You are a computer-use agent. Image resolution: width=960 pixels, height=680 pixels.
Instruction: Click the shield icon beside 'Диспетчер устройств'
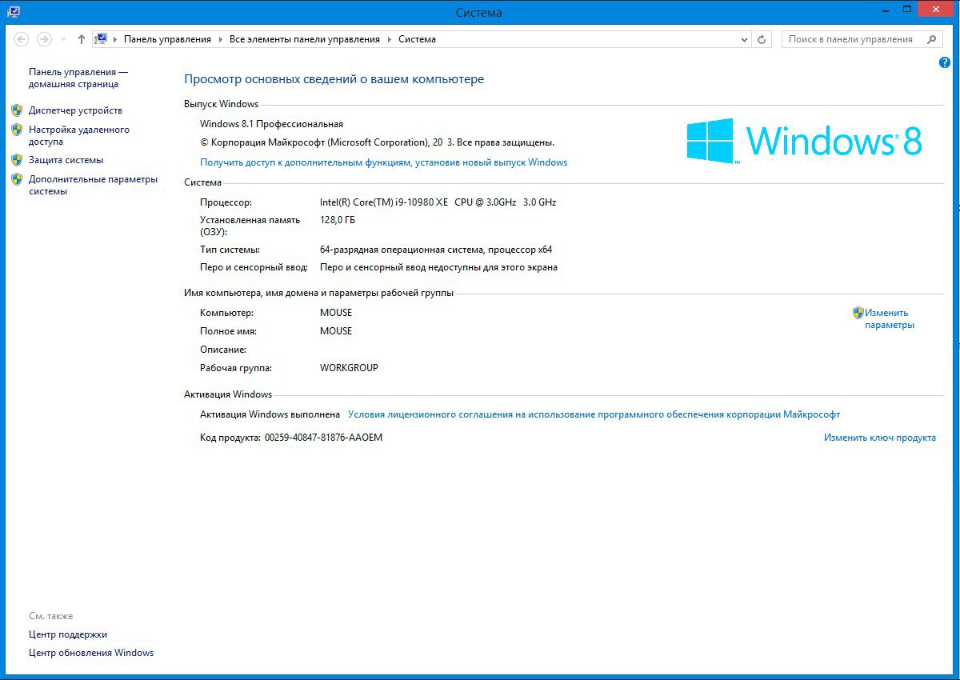tap(17, 110)
